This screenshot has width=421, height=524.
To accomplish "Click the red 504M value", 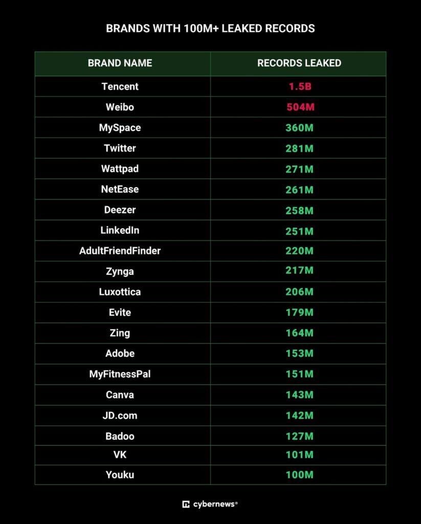I will [x=300, y=107].
